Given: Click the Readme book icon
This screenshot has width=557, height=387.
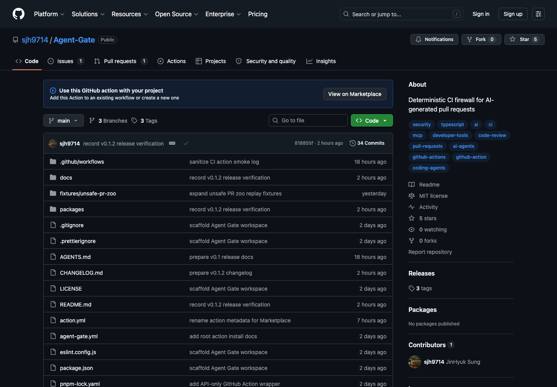Looking at the screenshot, I should click(x=412, y=185).
